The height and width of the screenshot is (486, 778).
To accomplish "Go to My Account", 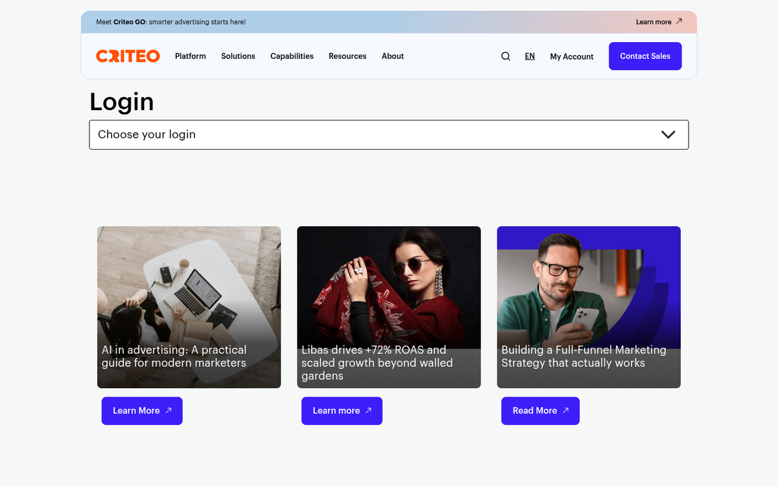I will [571, 56].
